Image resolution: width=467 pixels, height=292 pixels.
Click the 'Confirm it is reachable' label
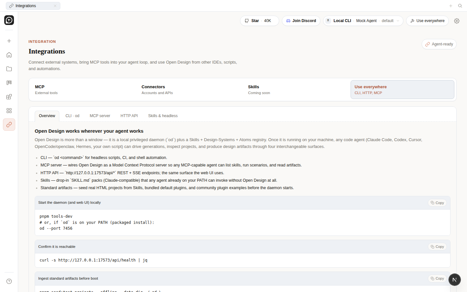57,247
